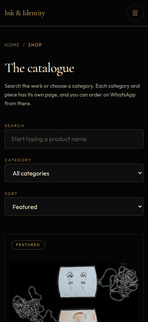The height and width of the screenshot is (322, 148).
Task: Open the Featured sort dropdown
Action: (x=74, y=206)
